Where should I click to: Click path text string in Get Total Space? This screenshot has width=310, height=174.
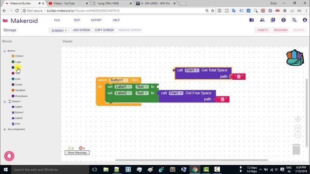[x=239, y=76]
